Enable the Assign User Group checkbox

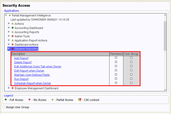coord(4,107)
